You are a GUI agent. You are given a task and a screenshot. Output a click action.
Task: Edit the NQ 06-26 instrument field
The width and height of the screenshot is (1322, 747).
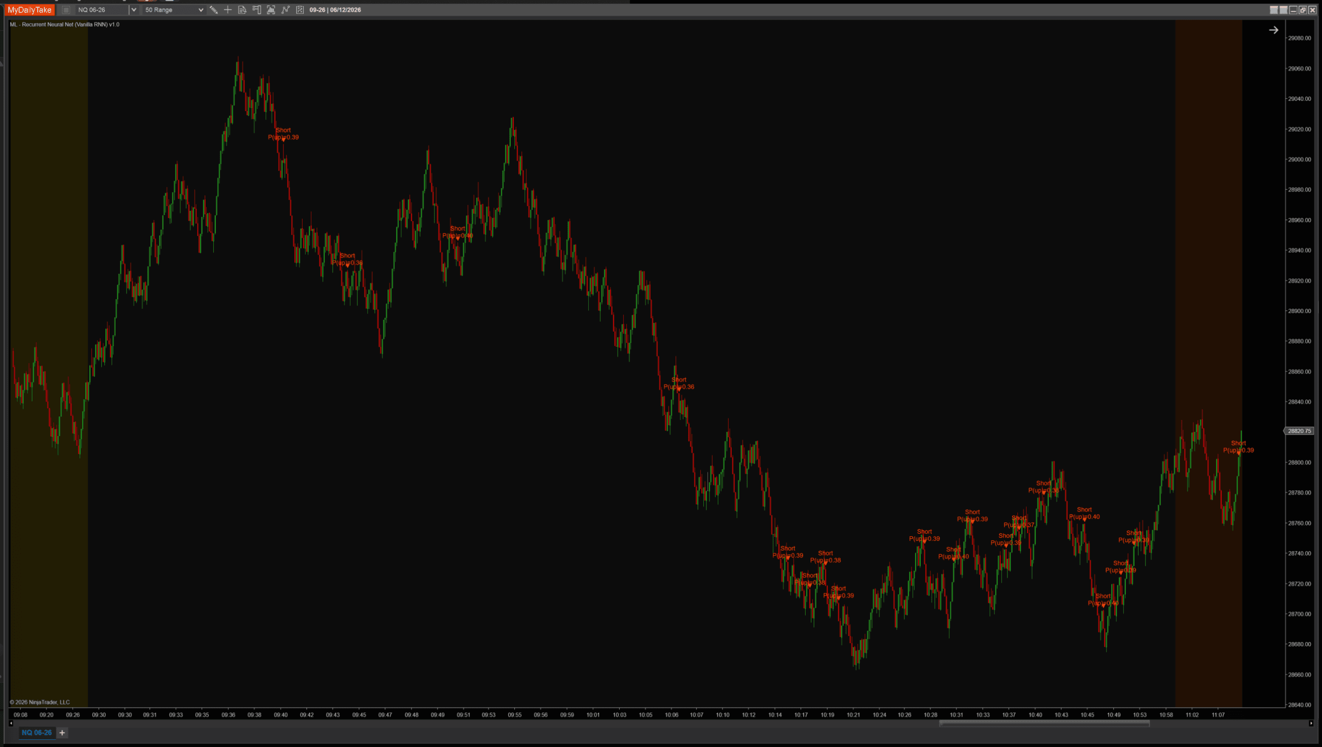pyautogui.click(x=102, y=10)
